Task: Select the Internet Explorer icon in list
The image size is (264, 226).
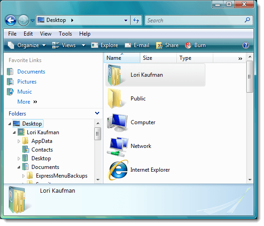Action: [118, 170]
